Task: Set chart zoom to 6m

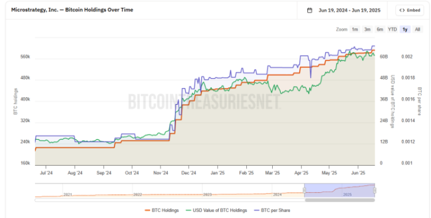Action: (x=380, y=29)
